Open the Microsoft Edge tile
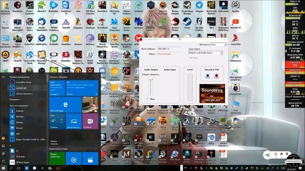Viewport: 305px width, 171px height. 65,104
